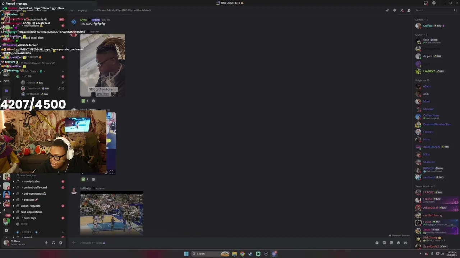Open the emoji picker icon
460x258 pixels.
pos(398,243)
